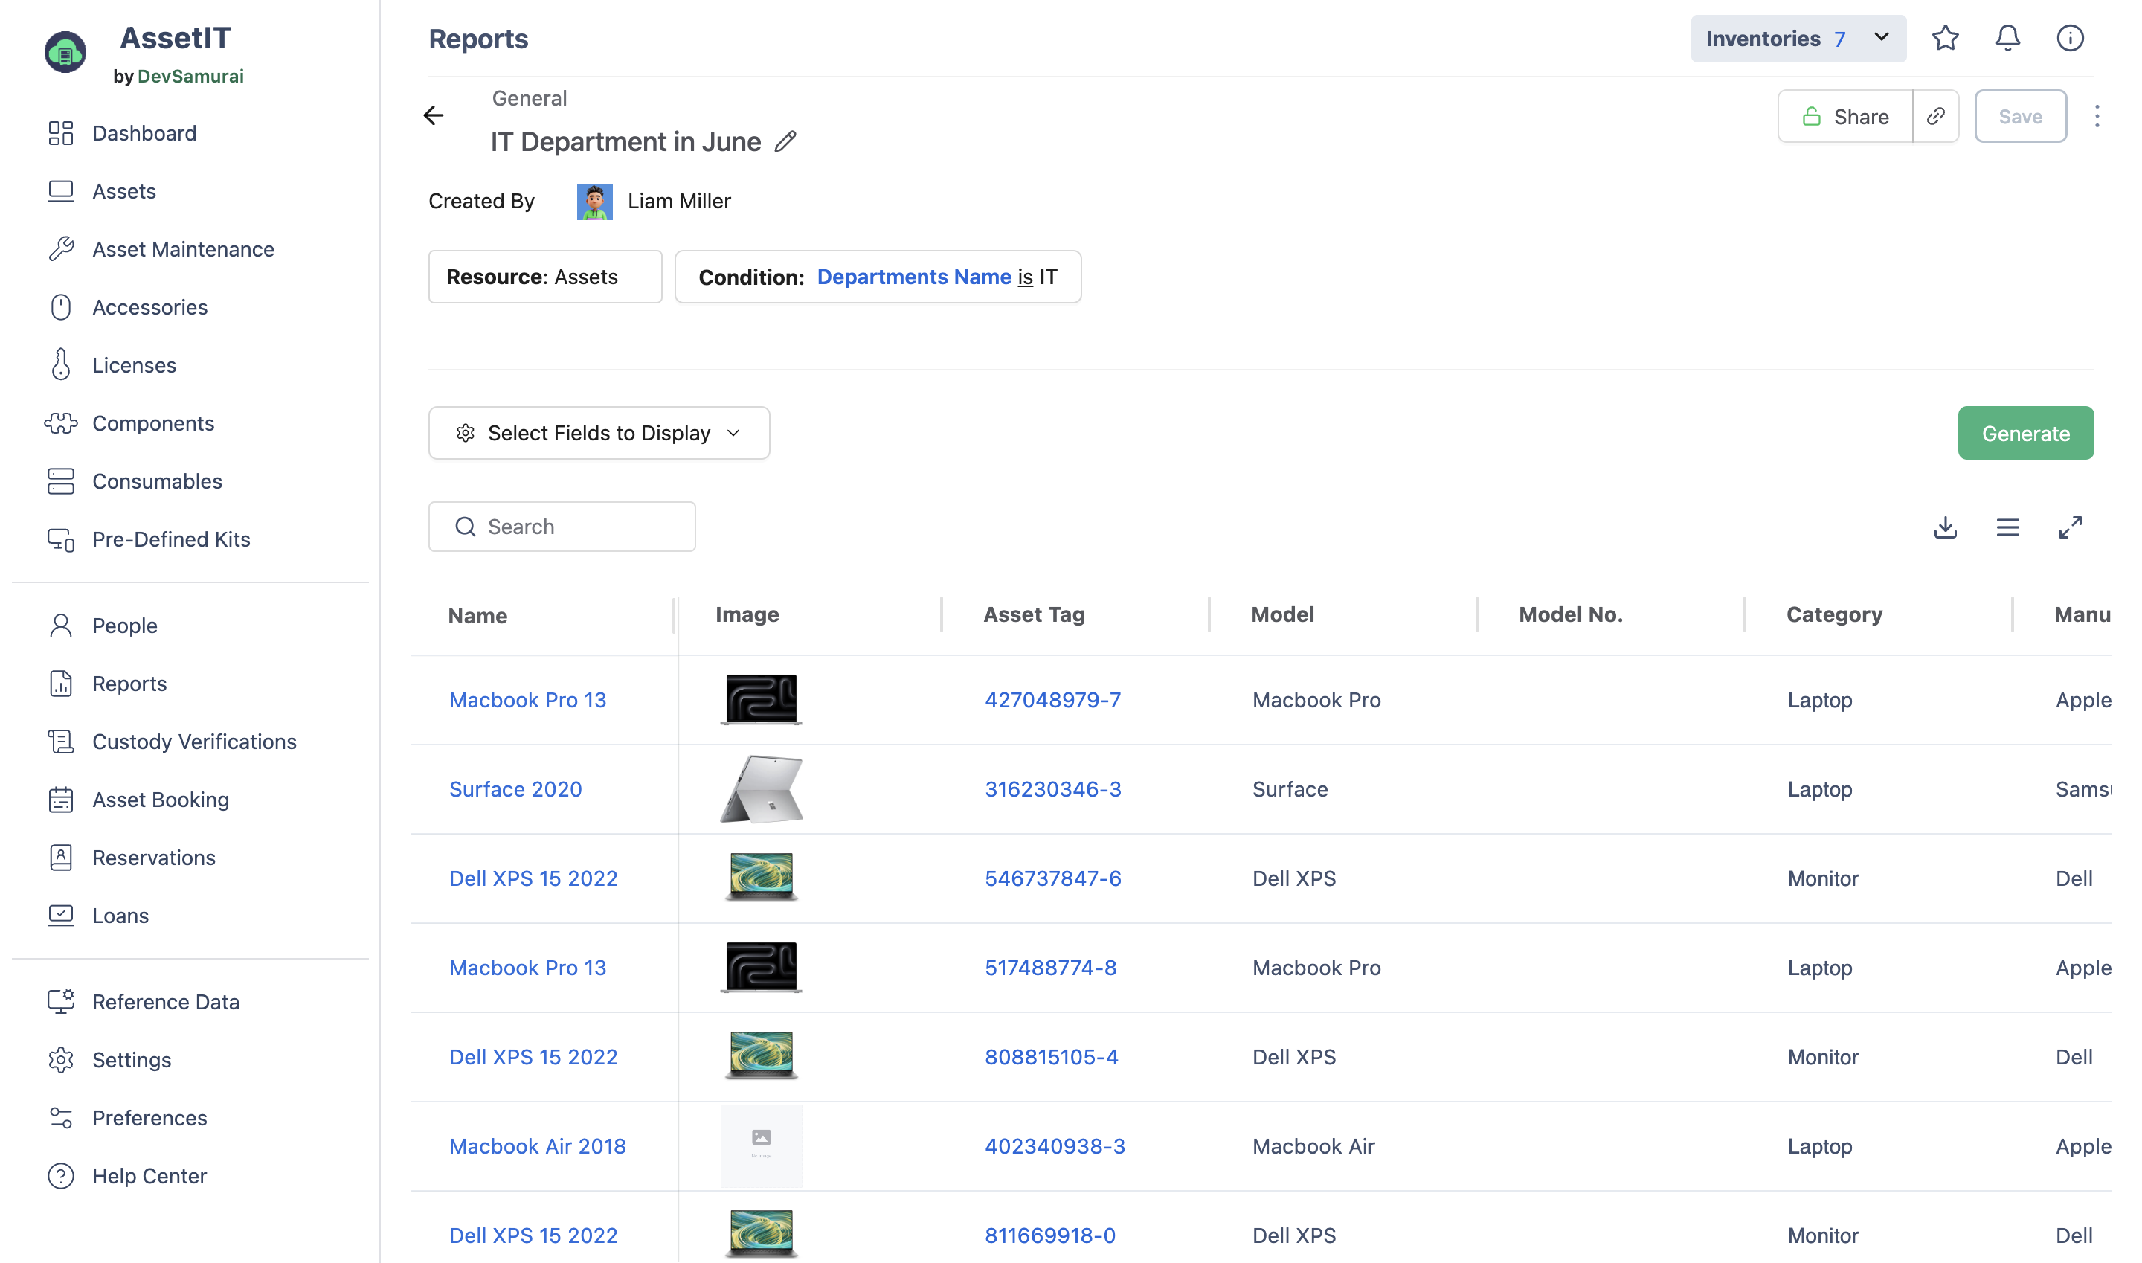The image size is (2142, 1263).
Task: Click the Model column header
Action: [1282, 614]
